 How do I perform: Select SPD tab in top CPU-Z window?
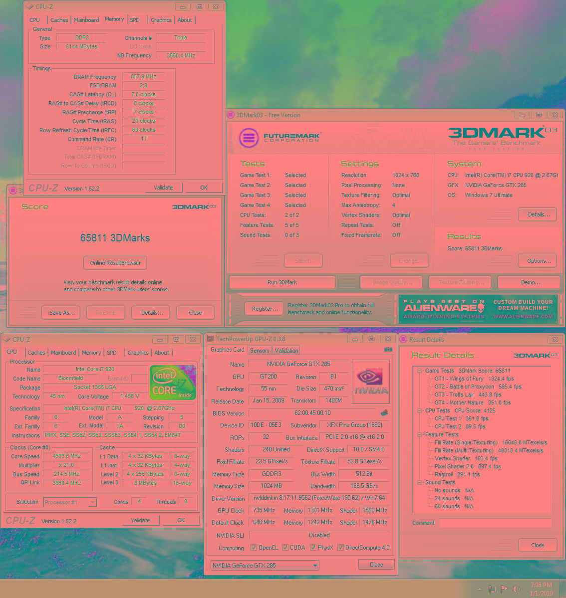tap(135, 20)
